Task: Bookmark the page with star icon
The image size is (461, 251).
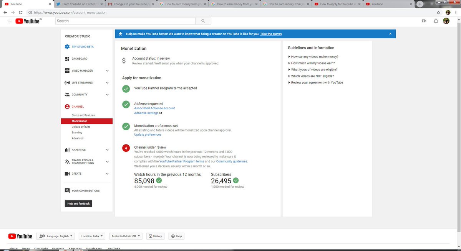Action: click(439, 12)
